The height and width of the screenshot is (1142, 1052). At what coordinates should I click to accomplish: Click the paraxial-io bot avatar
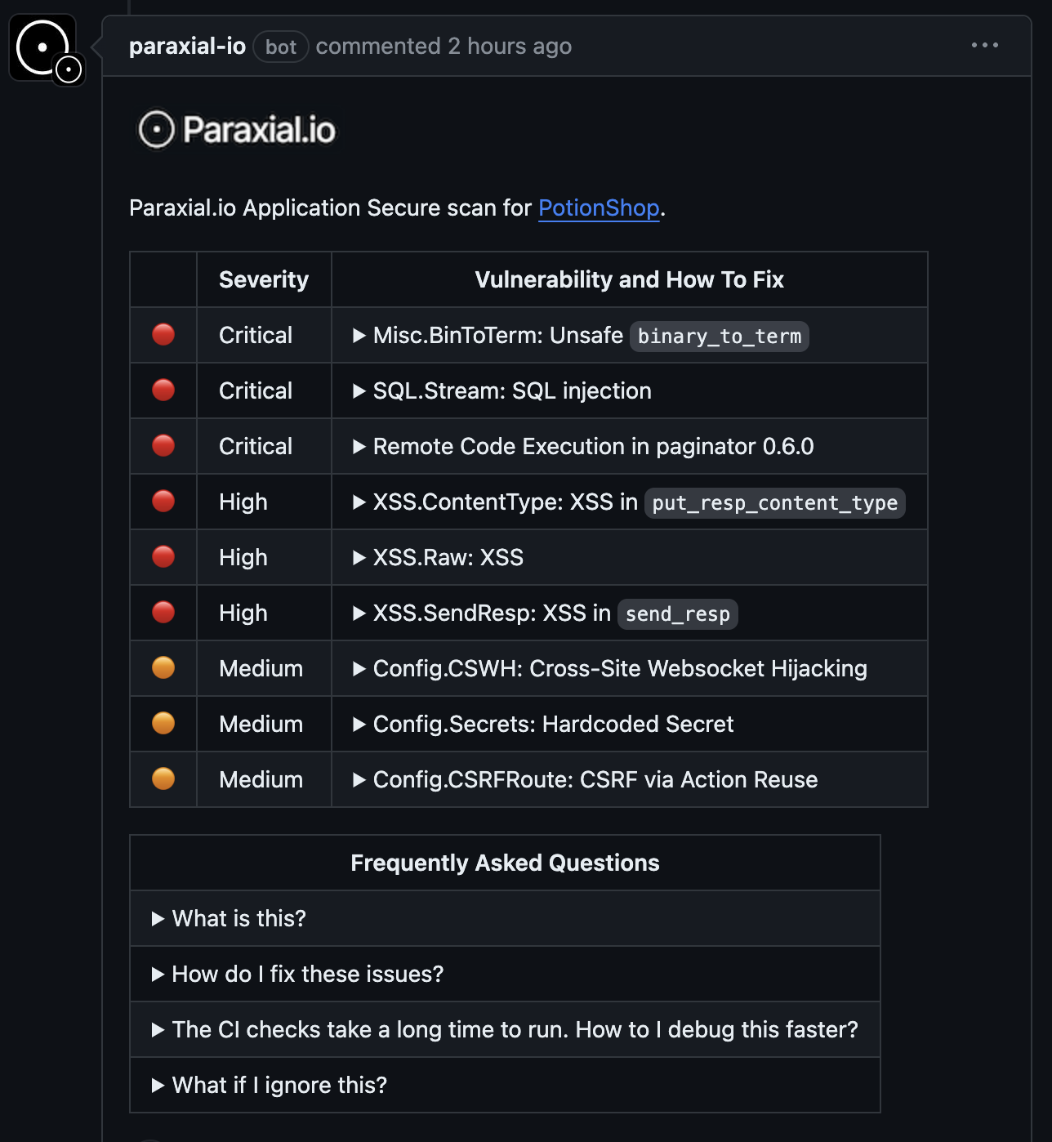click(42, 48)
